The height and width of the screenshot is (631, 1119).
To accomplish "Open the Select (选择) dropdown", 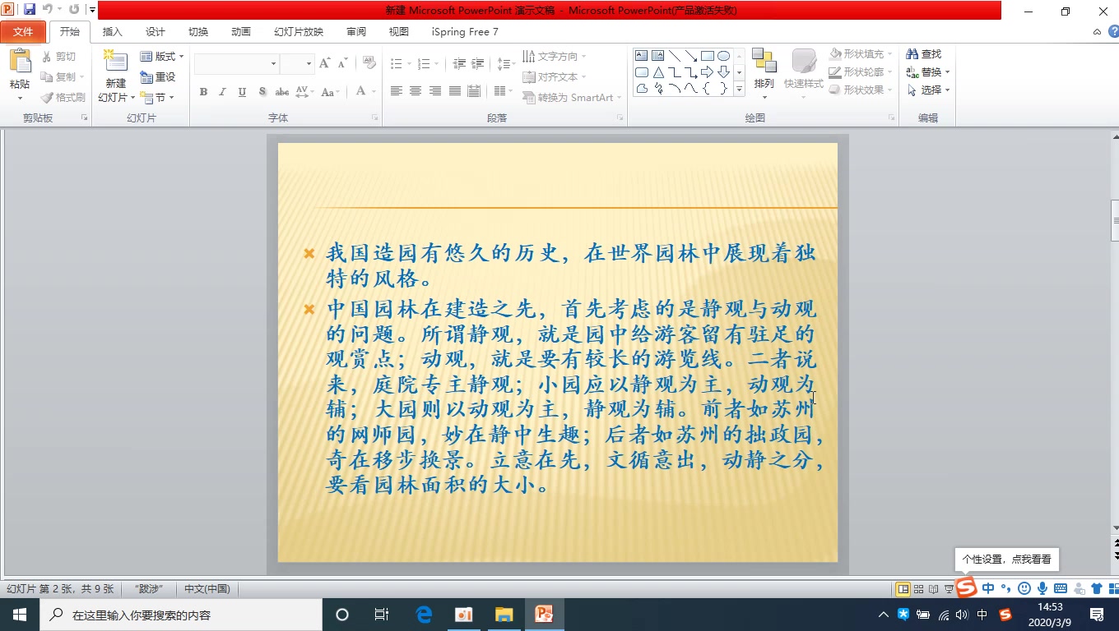I will point(928,90).
